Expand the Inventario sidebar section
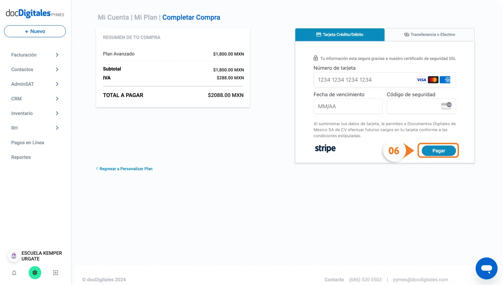This screenshot has height=285, width=503. pyautogui.click(x=57, y=113)
